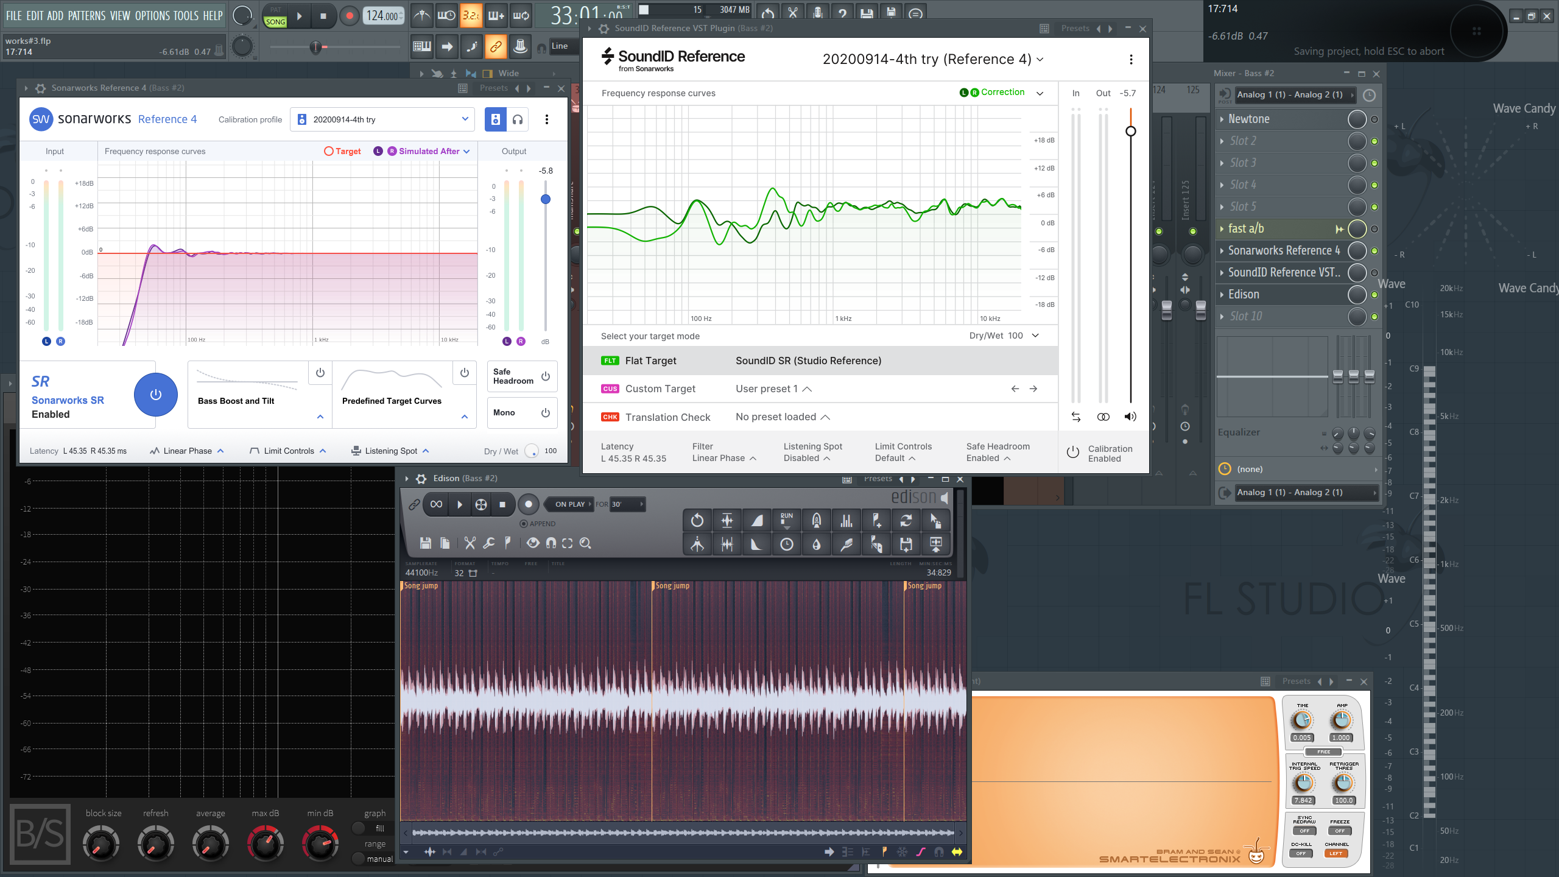Click the main record button
Screen dimensions: 1559x877
[349, 16]
